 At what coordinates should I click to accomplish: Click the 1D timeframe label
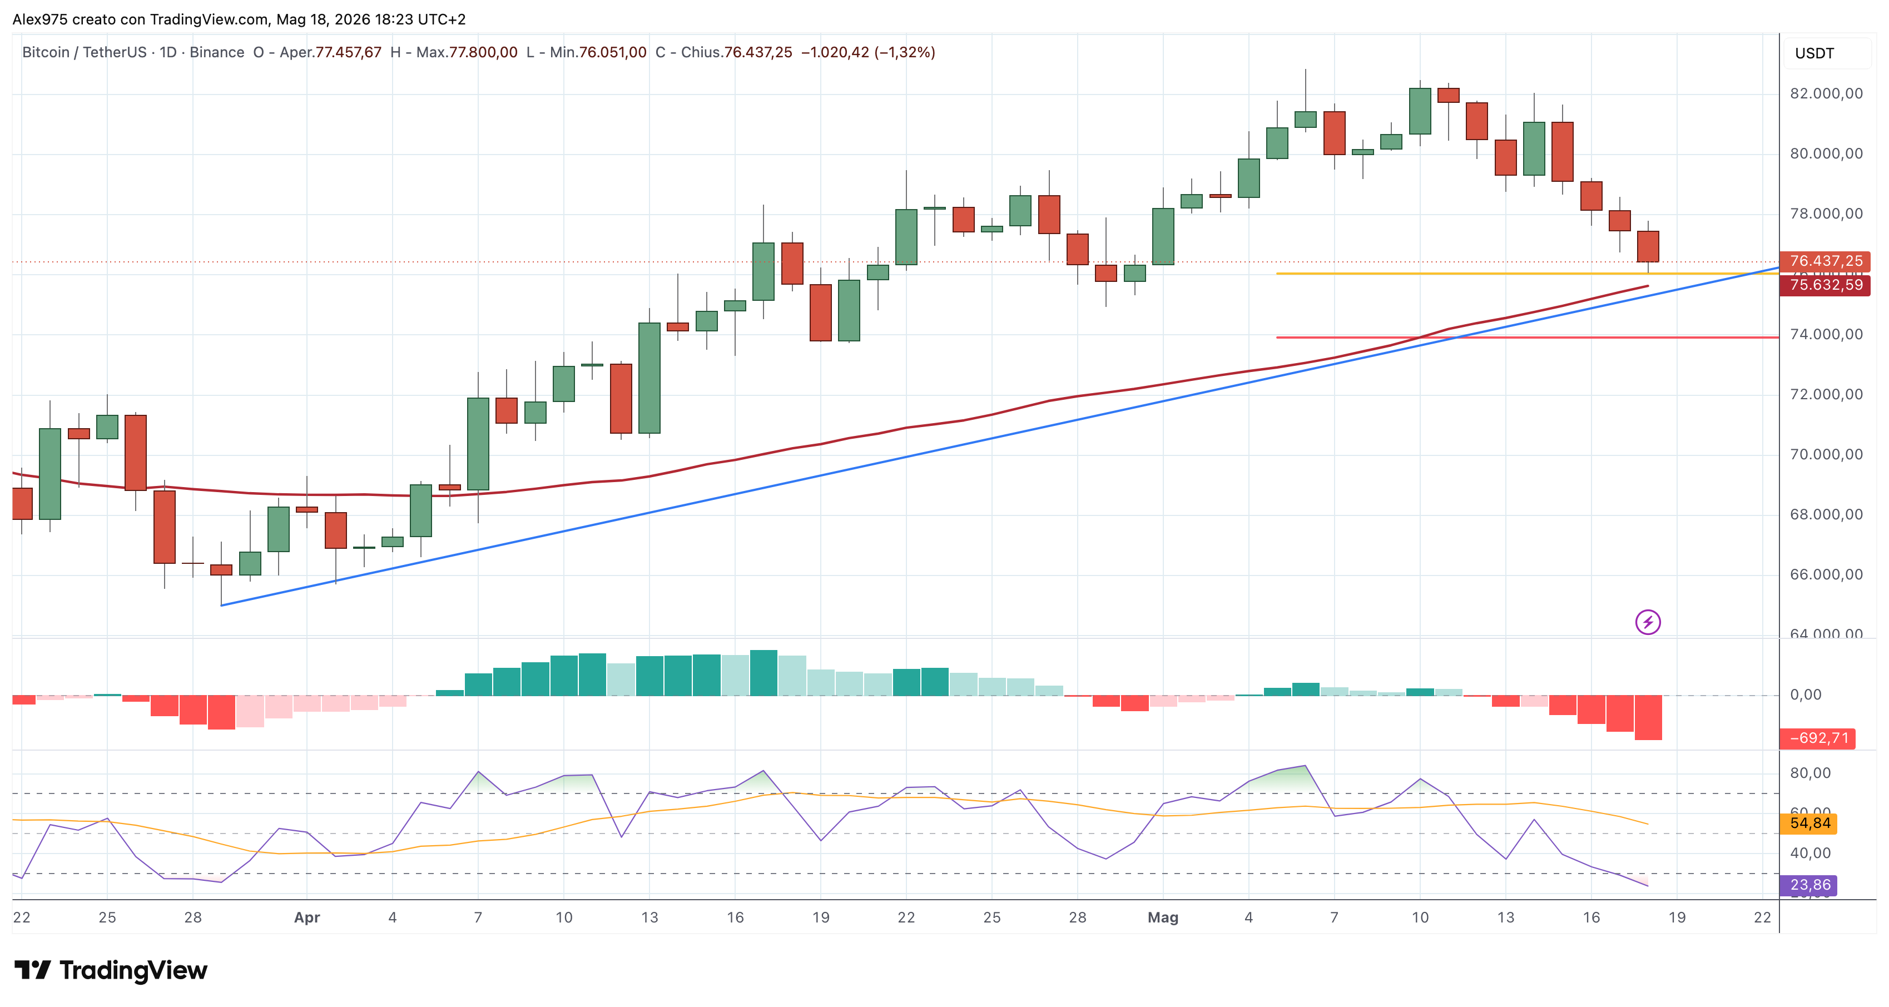pos(168,52)
